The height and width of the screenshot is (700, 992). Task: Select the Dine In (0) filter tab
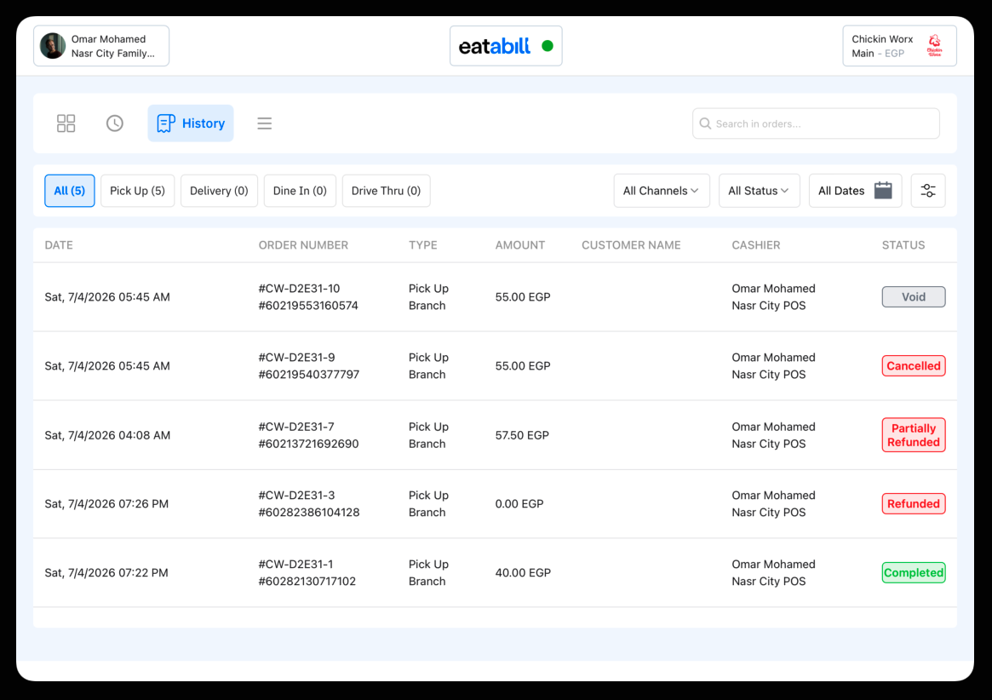[300, 191]
